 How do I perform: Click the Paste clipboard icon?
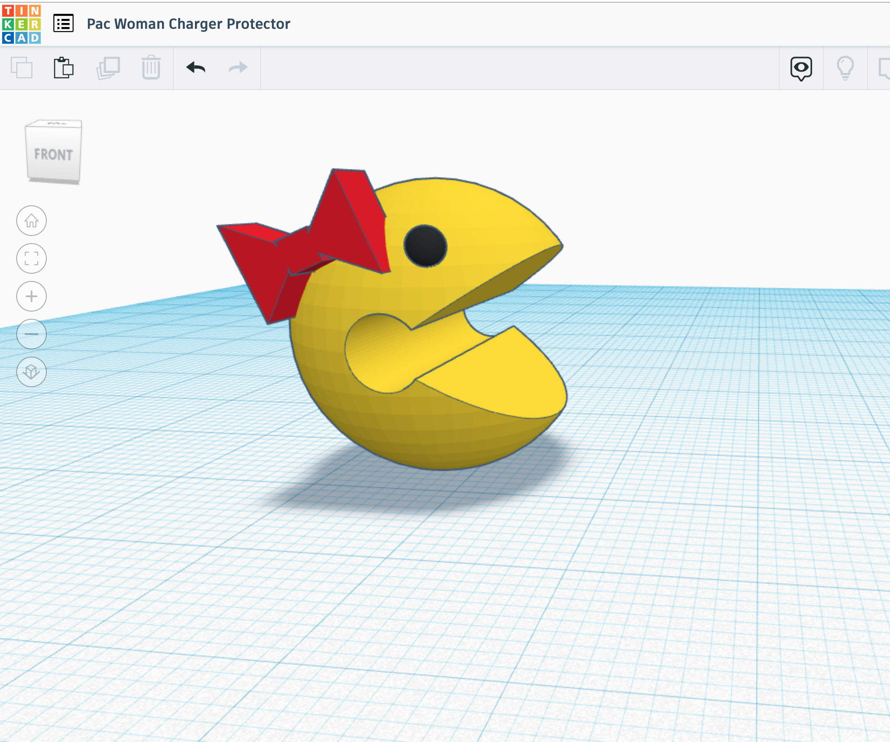[x=63, y=68]
